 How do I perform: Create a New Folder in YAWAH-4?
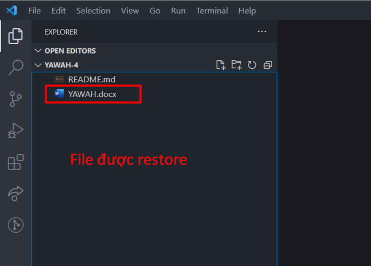pyautogui.click(x=236, y=65)
